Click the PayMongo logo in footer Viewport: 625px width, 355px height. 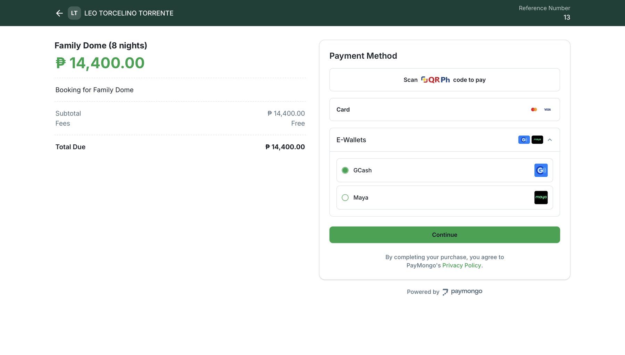point(462,291)
